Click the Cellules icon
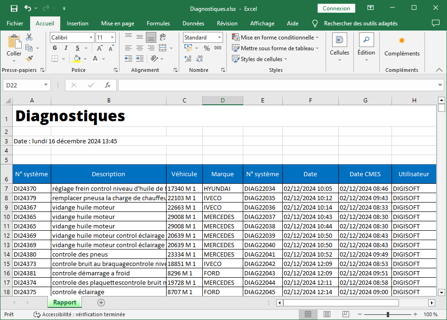 [x=339, y=40]
